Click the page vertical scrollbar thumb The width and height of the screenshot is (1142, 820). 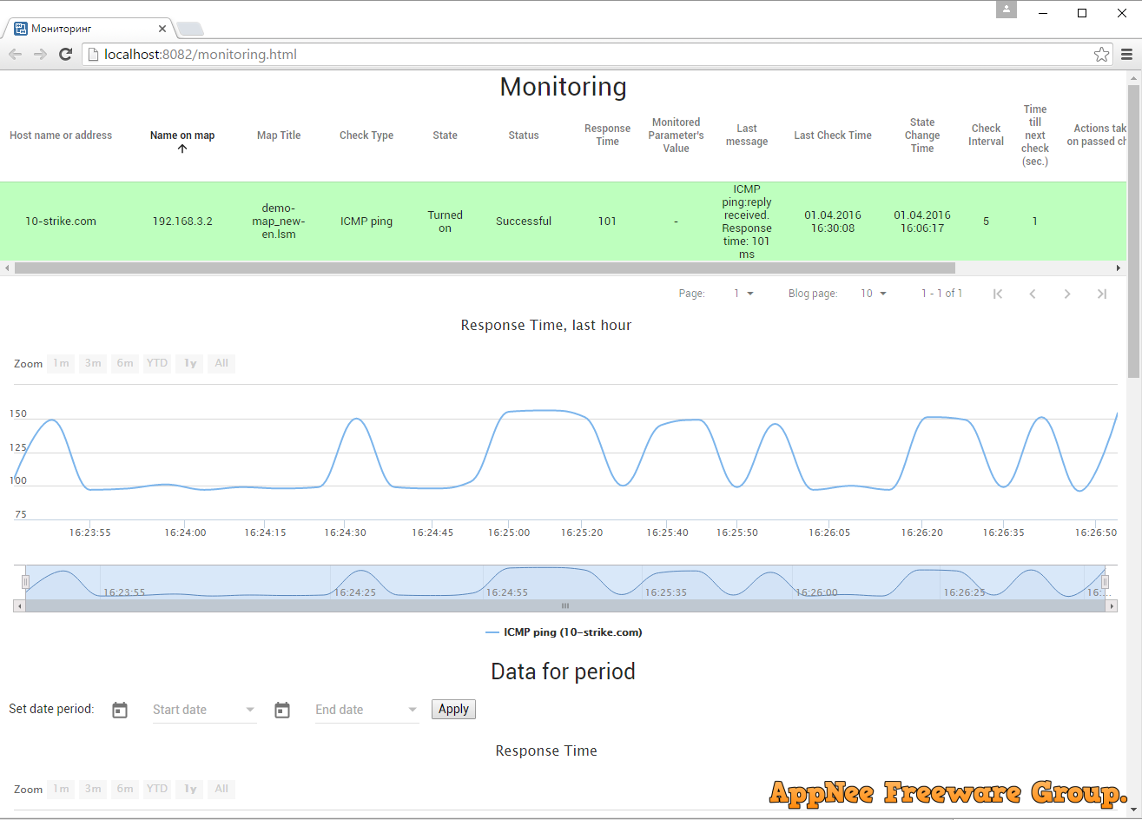click(x=1133, y=231)
